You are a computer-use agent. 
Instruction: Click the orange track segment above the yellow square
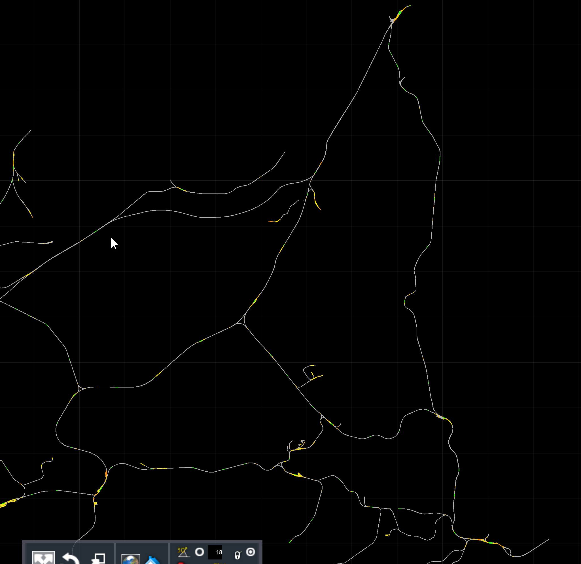coord(106,474)
